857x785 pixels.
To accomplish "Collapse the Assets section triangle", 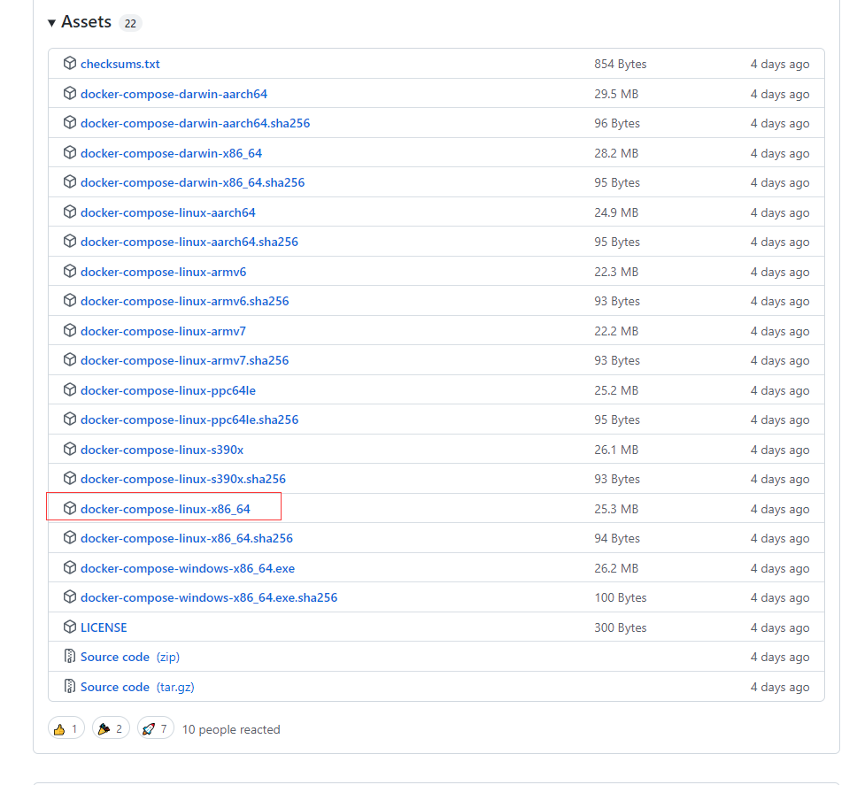I will tap(52, 23).
